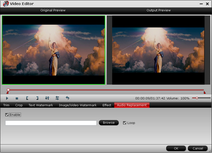Click the red trim end marker

tap(205, 92)
